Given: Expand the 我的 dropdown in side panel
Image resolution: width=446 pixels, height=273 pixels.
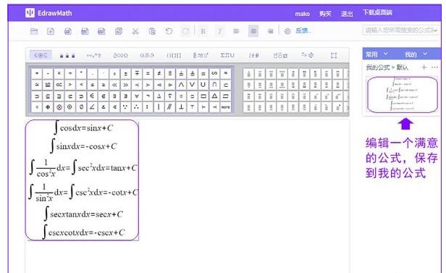Looking at the screenshot, I should 425,54.
